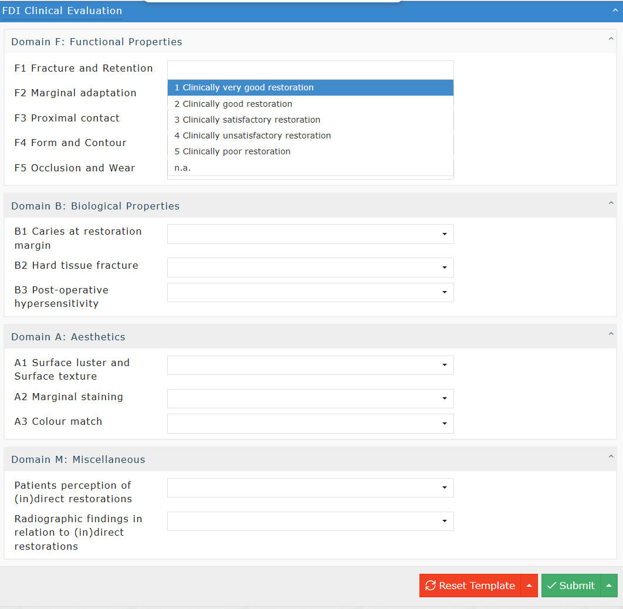623x609 pixels.
Task: Open B1 Caries at restoration margin dropdown
Action: click(310, 234)
